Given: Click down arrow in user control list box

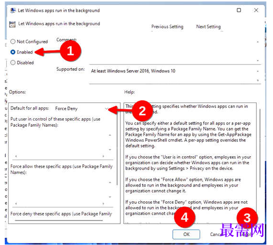Looking at the screenshot, I should click(110, 150).
